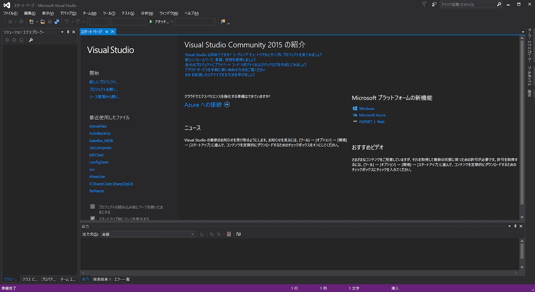Viewport: 535px width, 292px height.
Task: Open the recent file MoveFiles
Action: [98, 126]
